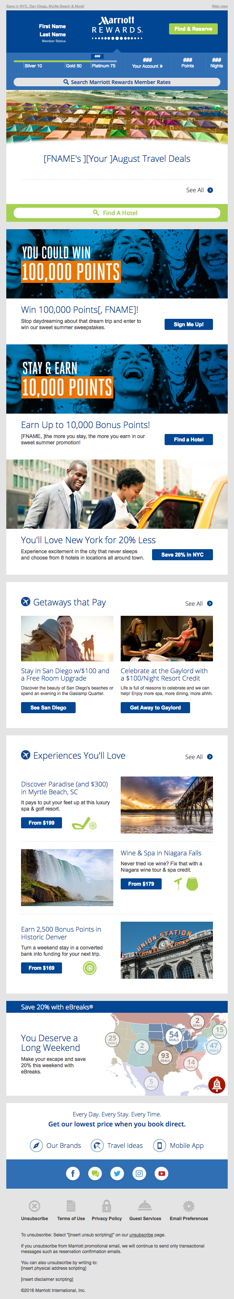Click the Unsubscribe X icon
The width and height of the screenshot is (234, 1299).
tap(34, 1206)
